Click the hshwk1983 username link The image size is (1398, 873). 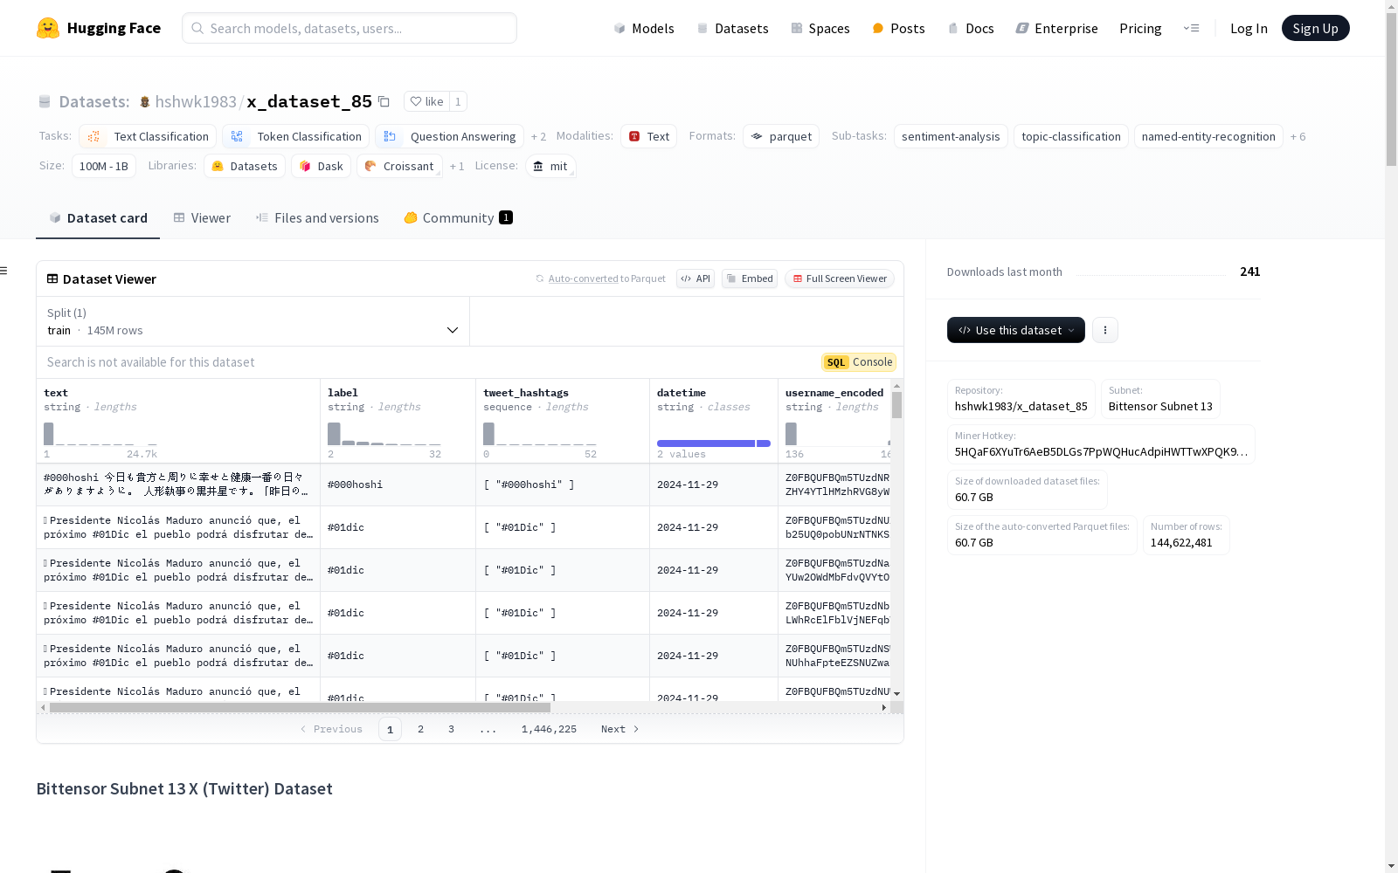tap(196, 102)
